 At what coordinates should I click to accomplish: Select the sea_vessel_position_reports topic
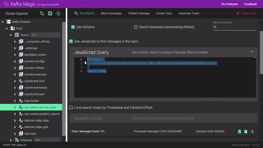42,114
